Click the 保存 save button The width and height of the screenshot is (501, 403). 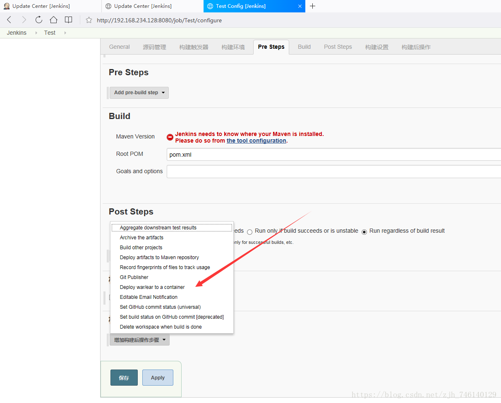tap(124, 378)
